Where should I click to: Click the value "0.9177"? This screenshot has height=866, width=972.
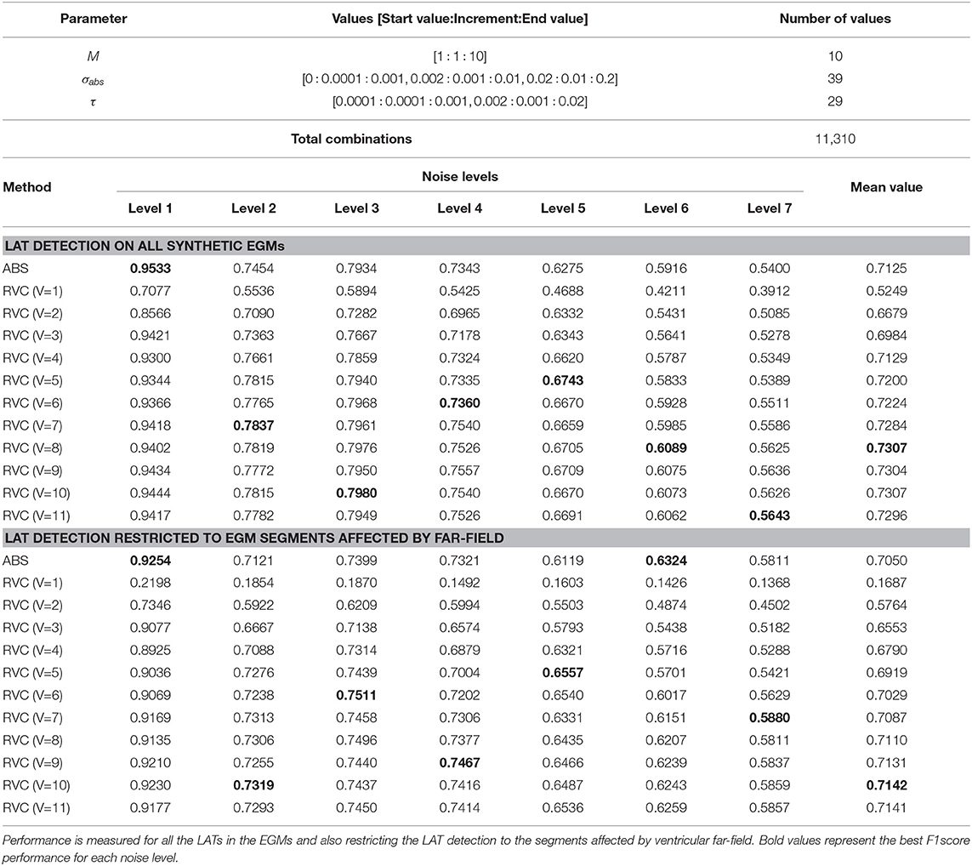(x=150, y=808)
